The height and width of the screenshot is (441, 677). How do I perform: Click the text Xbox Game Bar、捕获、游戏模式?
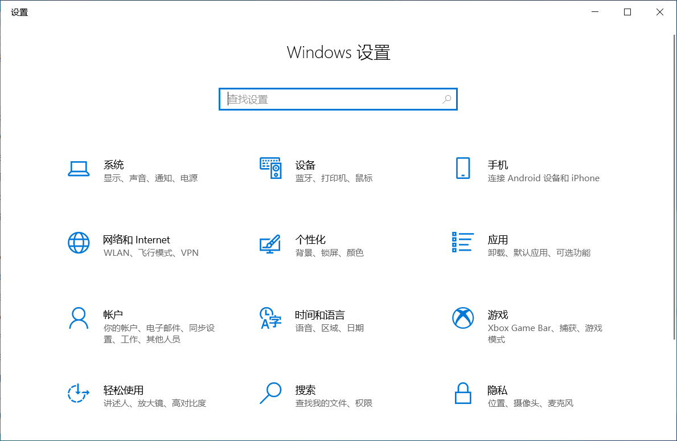(x=545, y=333)
